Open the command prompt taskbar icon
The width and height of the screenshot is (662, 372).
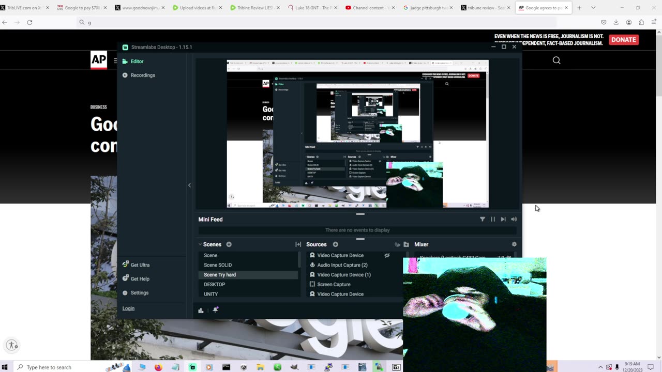coord(226,367)
